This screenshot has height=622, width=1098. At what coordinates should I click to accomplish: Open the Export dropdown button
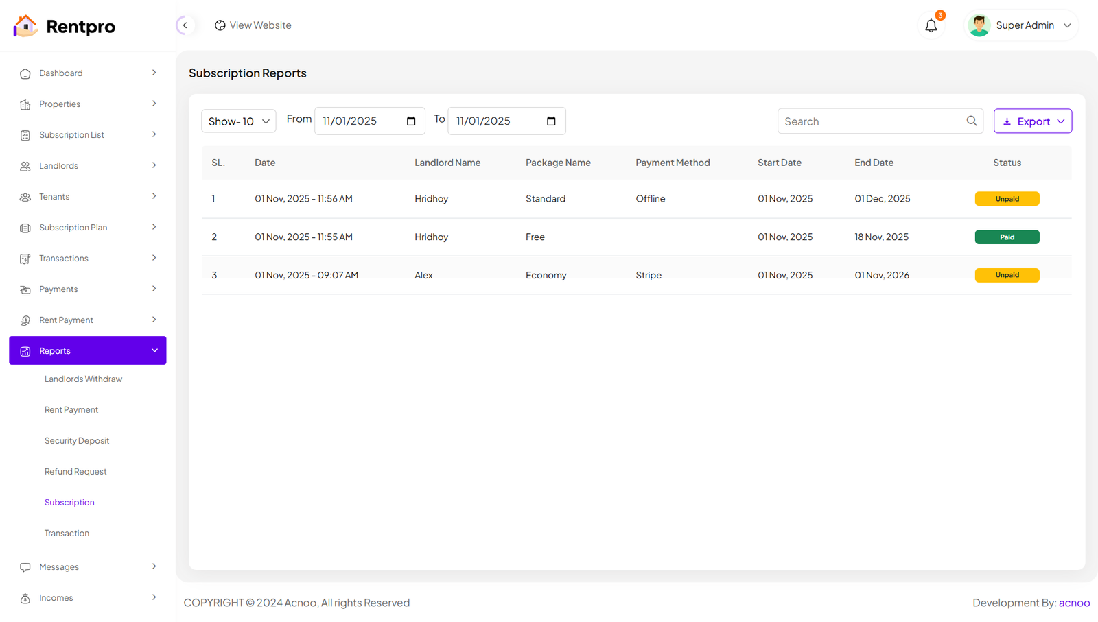[x=1032, y=121]
